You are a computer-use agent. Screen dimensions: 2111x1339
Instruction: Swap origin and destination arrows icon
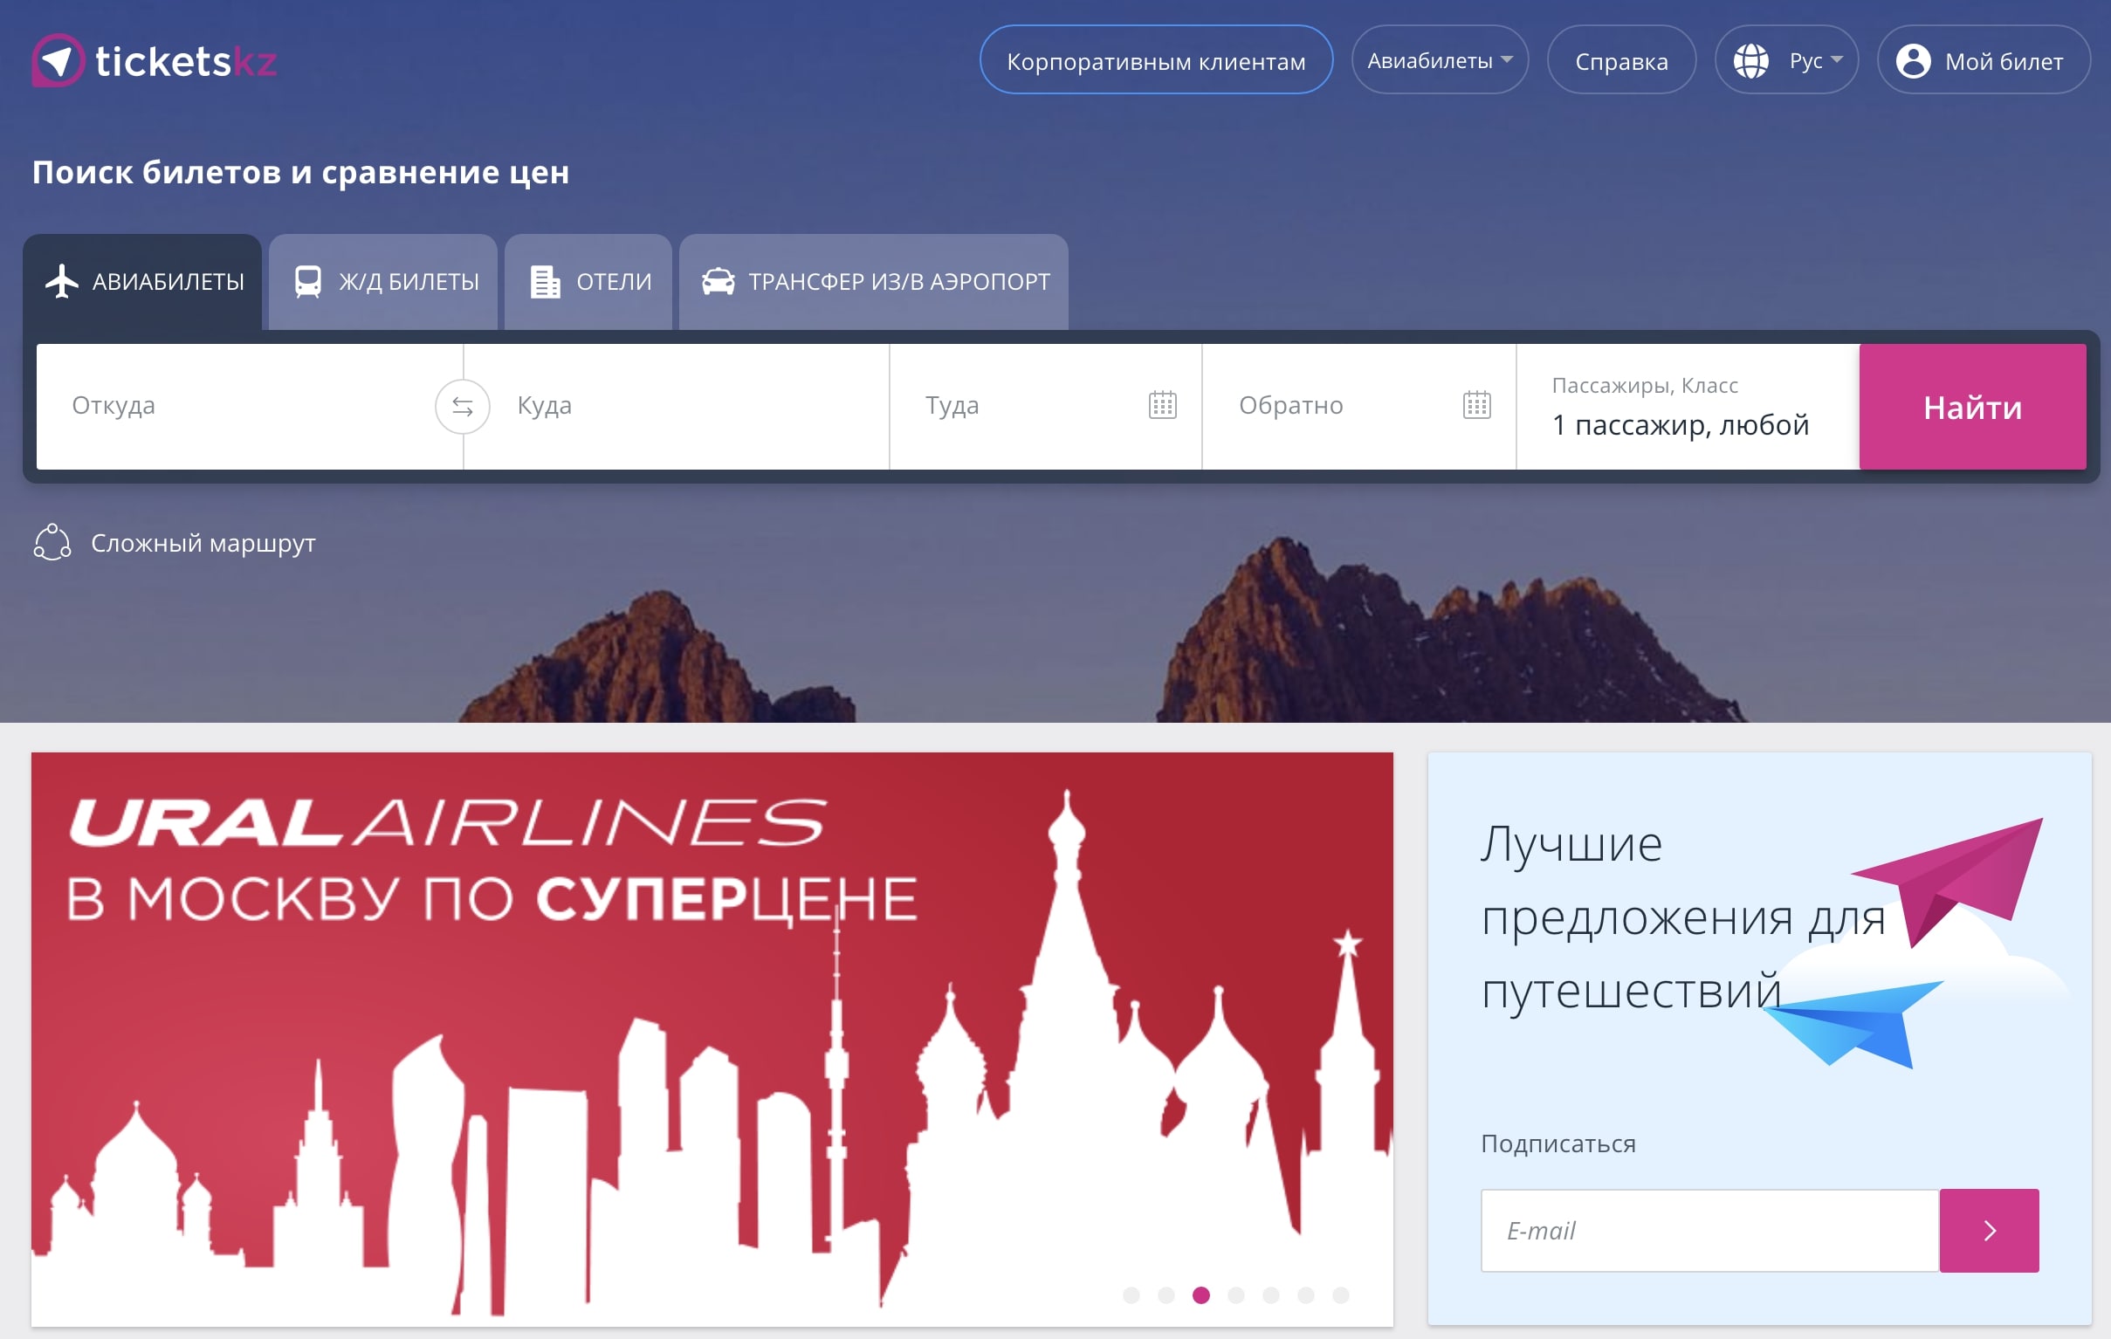(462, 406)
